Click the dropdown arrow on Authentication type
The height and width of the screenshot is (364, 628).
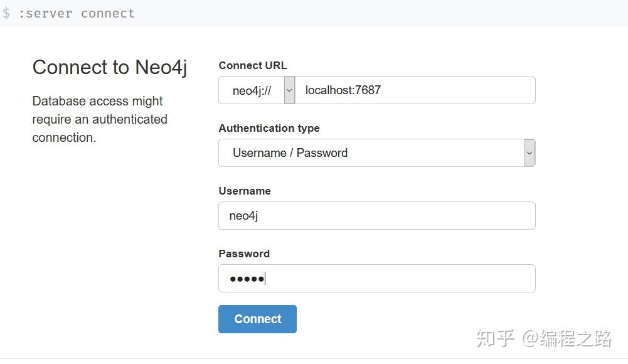tap(529, 153)
